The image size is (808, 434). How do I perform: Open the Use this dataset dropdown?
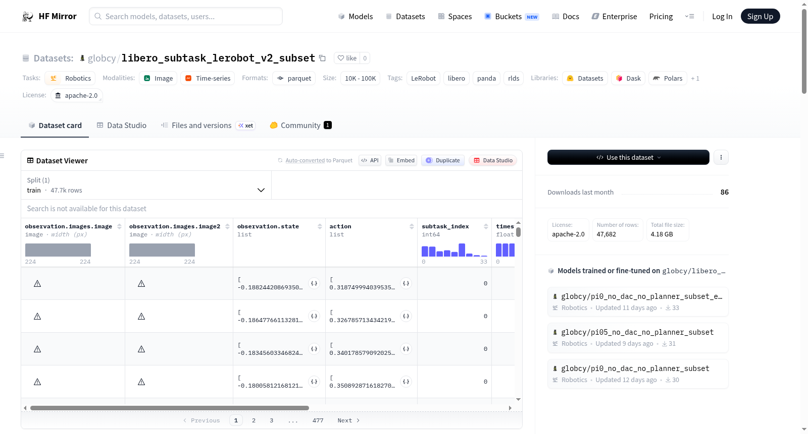pos(628,157)
